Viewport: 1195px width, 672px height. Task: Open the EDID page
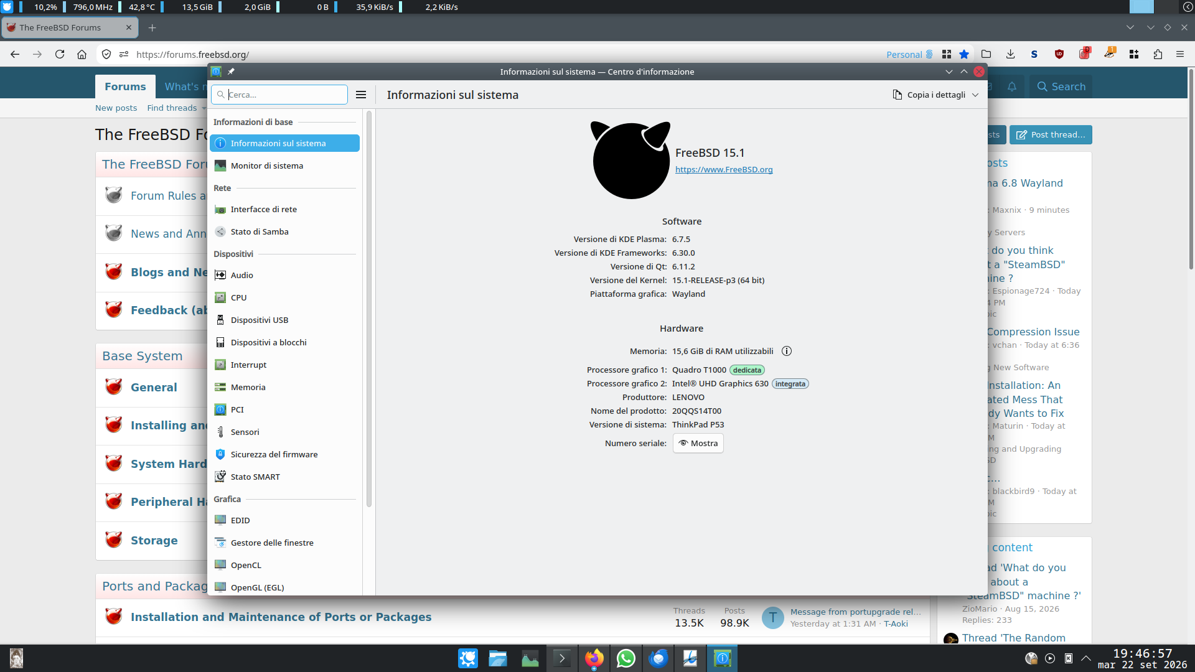point(284,520)
